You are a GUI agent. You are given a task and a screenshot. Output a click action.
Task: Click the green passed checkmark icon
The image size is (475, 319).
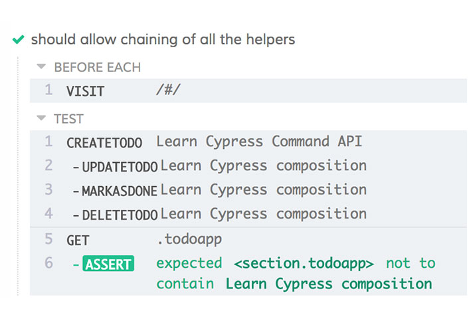[x=19, y=40]
